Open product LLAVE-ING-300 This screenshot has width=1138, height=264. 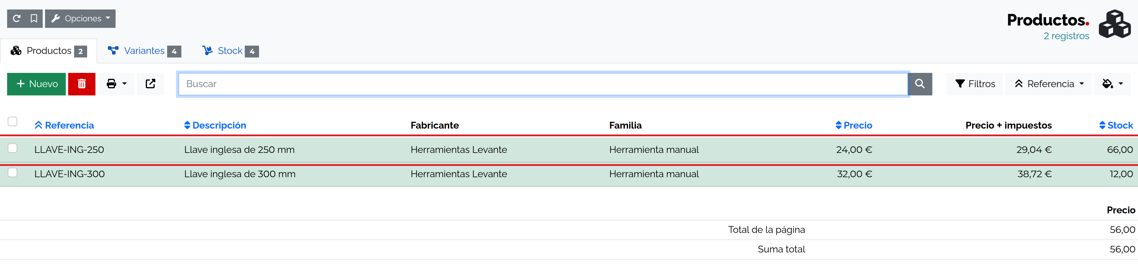69,174
